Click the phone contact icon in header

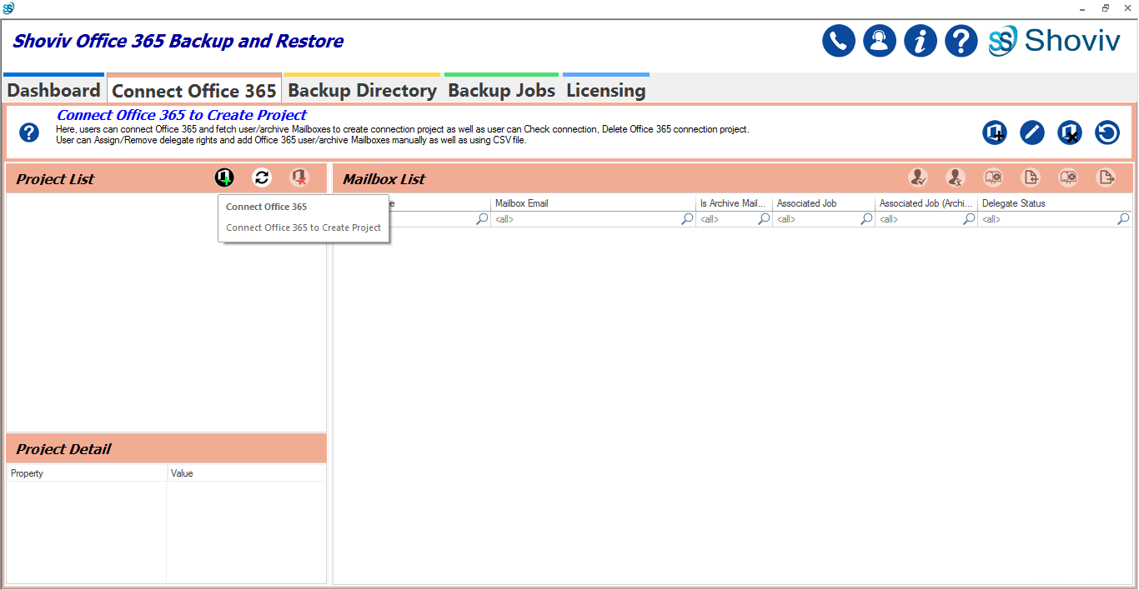[839, 41]
